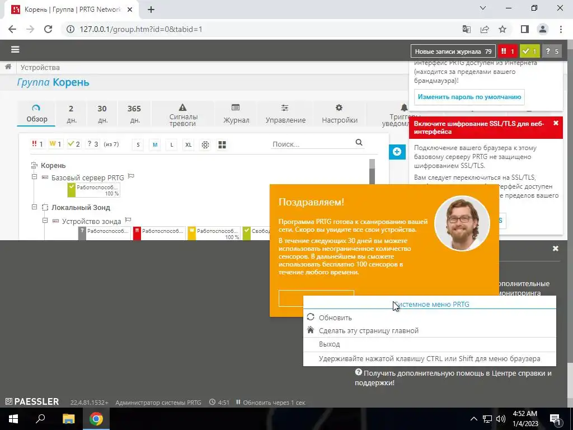Open green Работоспособ... sensor under Базовый сервер
This screenshot has width=573, height=430.
click(93, 190)
